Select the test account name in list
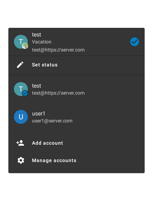This screenshot has width=153, height=201. (37, 86)
